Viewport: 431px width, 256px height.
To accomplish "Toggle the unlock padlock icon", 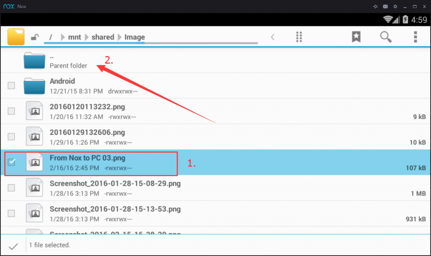I will coord(35,37).
